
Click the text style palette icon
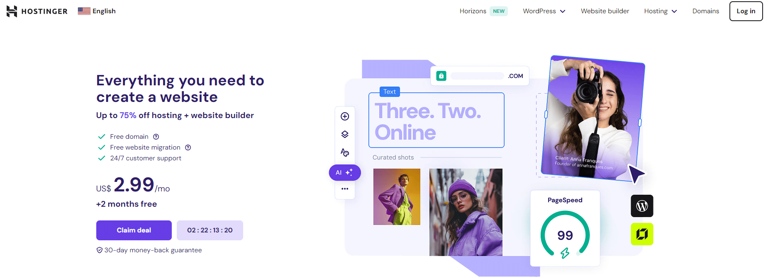point(345,152)
